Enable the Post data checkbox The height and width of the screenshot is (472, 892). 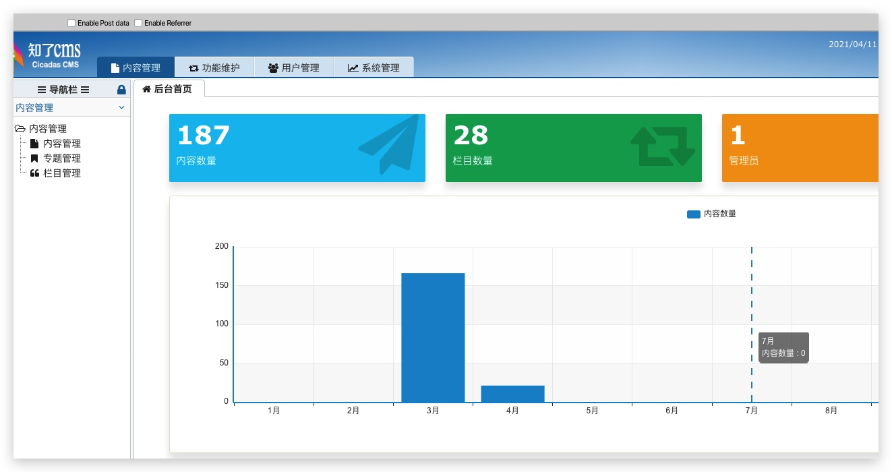click(x=71, y=23)
